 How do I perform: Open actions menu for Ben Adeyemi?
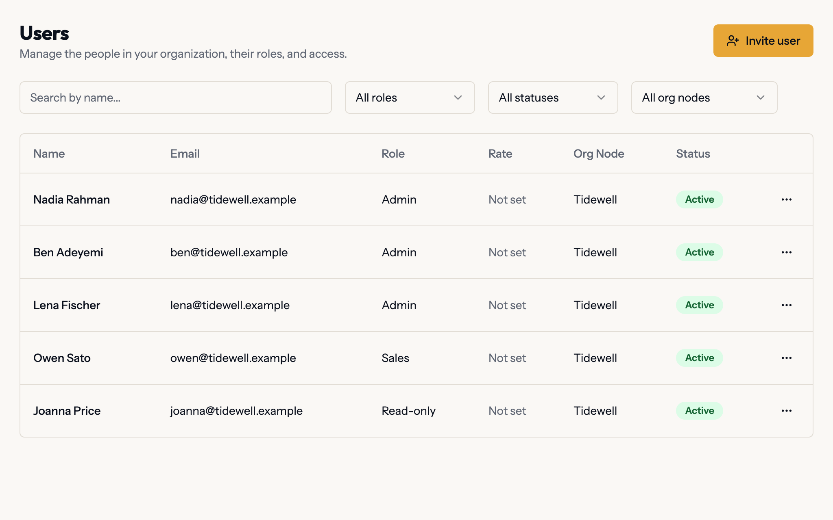coord(786,252)
